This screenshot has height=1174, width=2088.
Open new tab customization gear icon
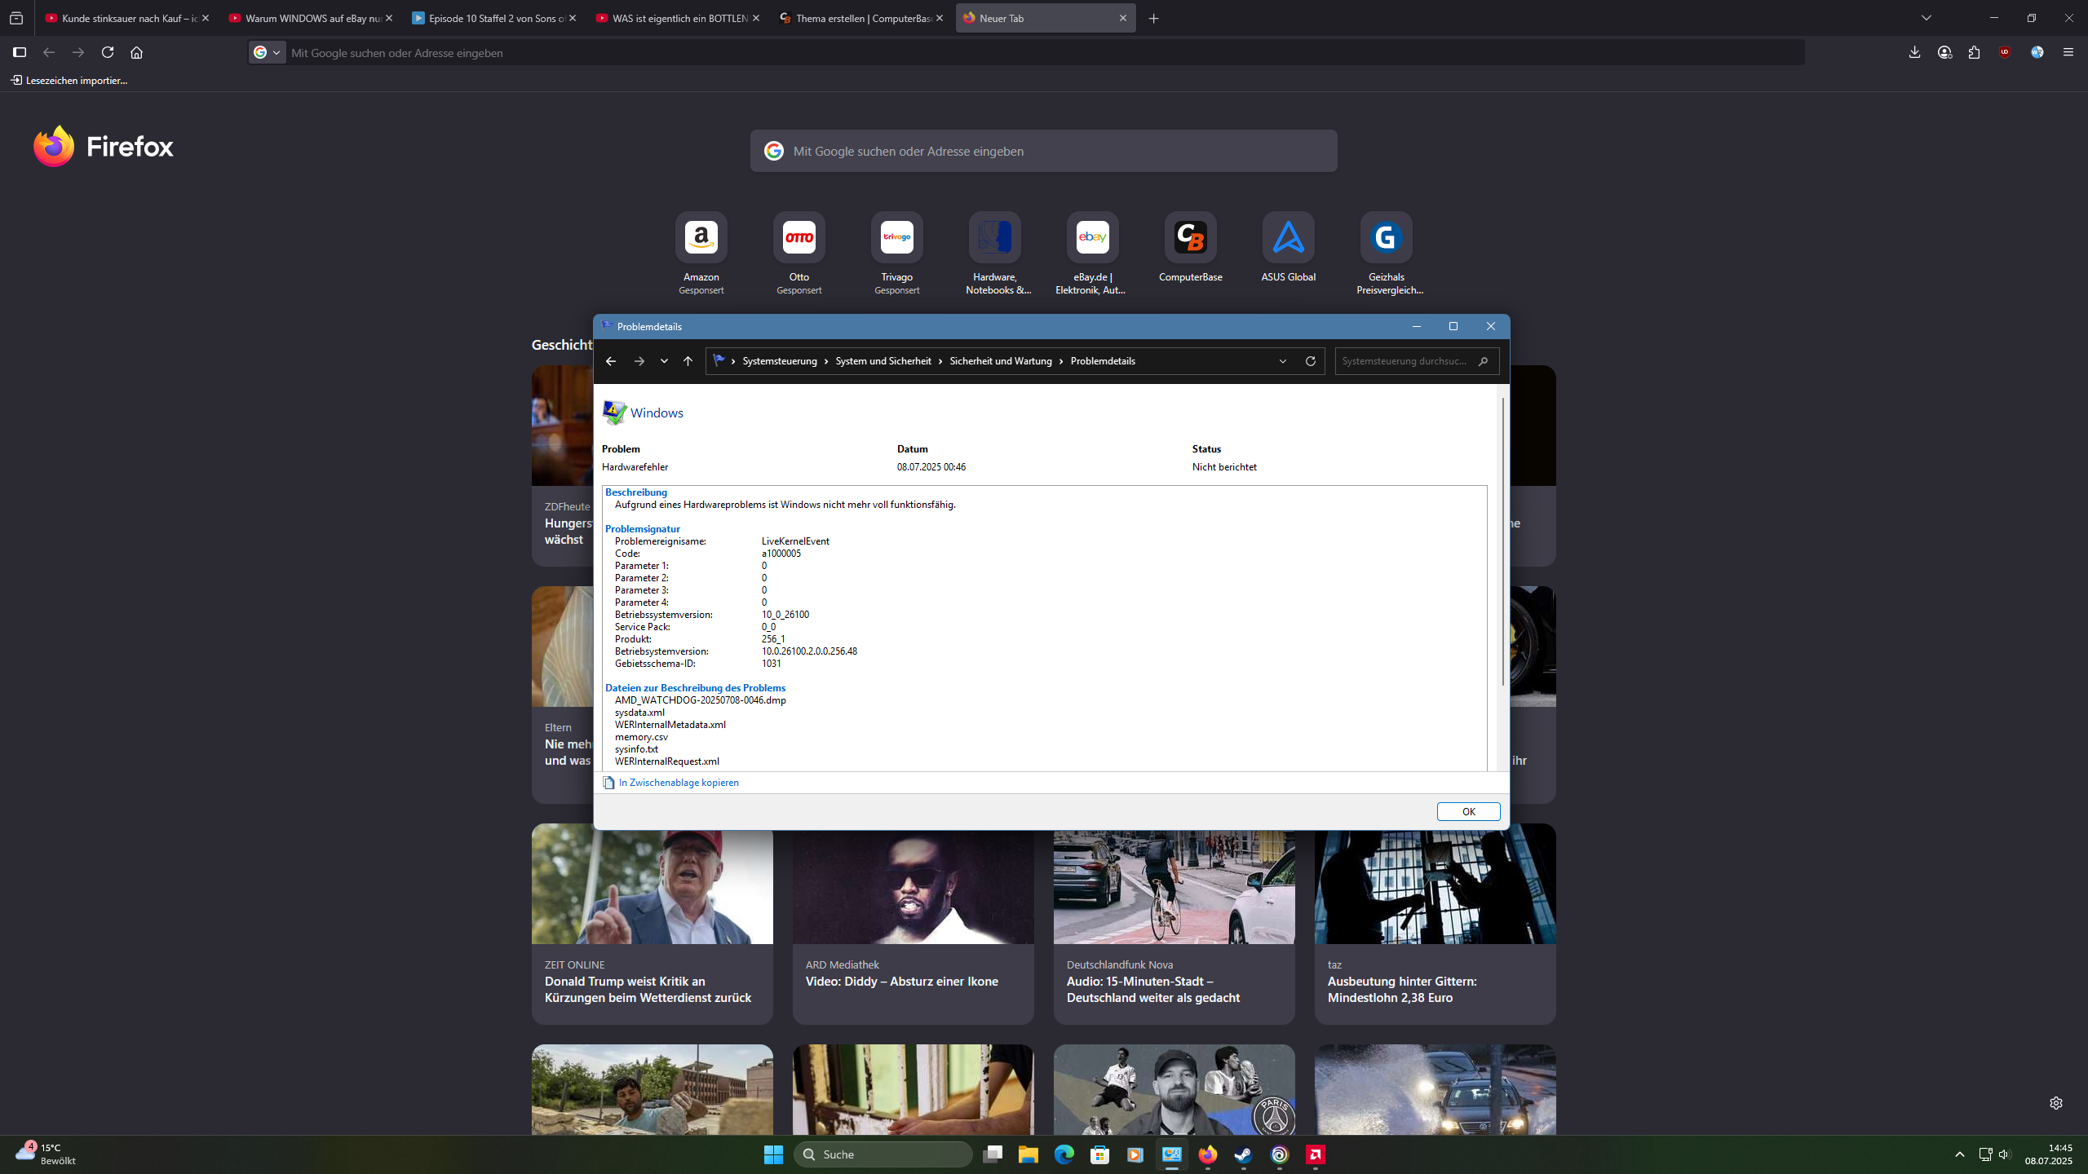point(2055,1103)
